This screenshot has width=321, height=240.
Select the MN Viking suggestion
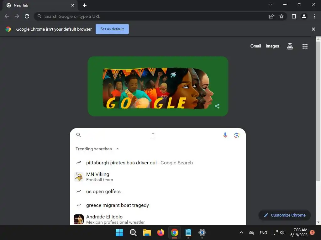click(x=158, y=177)
